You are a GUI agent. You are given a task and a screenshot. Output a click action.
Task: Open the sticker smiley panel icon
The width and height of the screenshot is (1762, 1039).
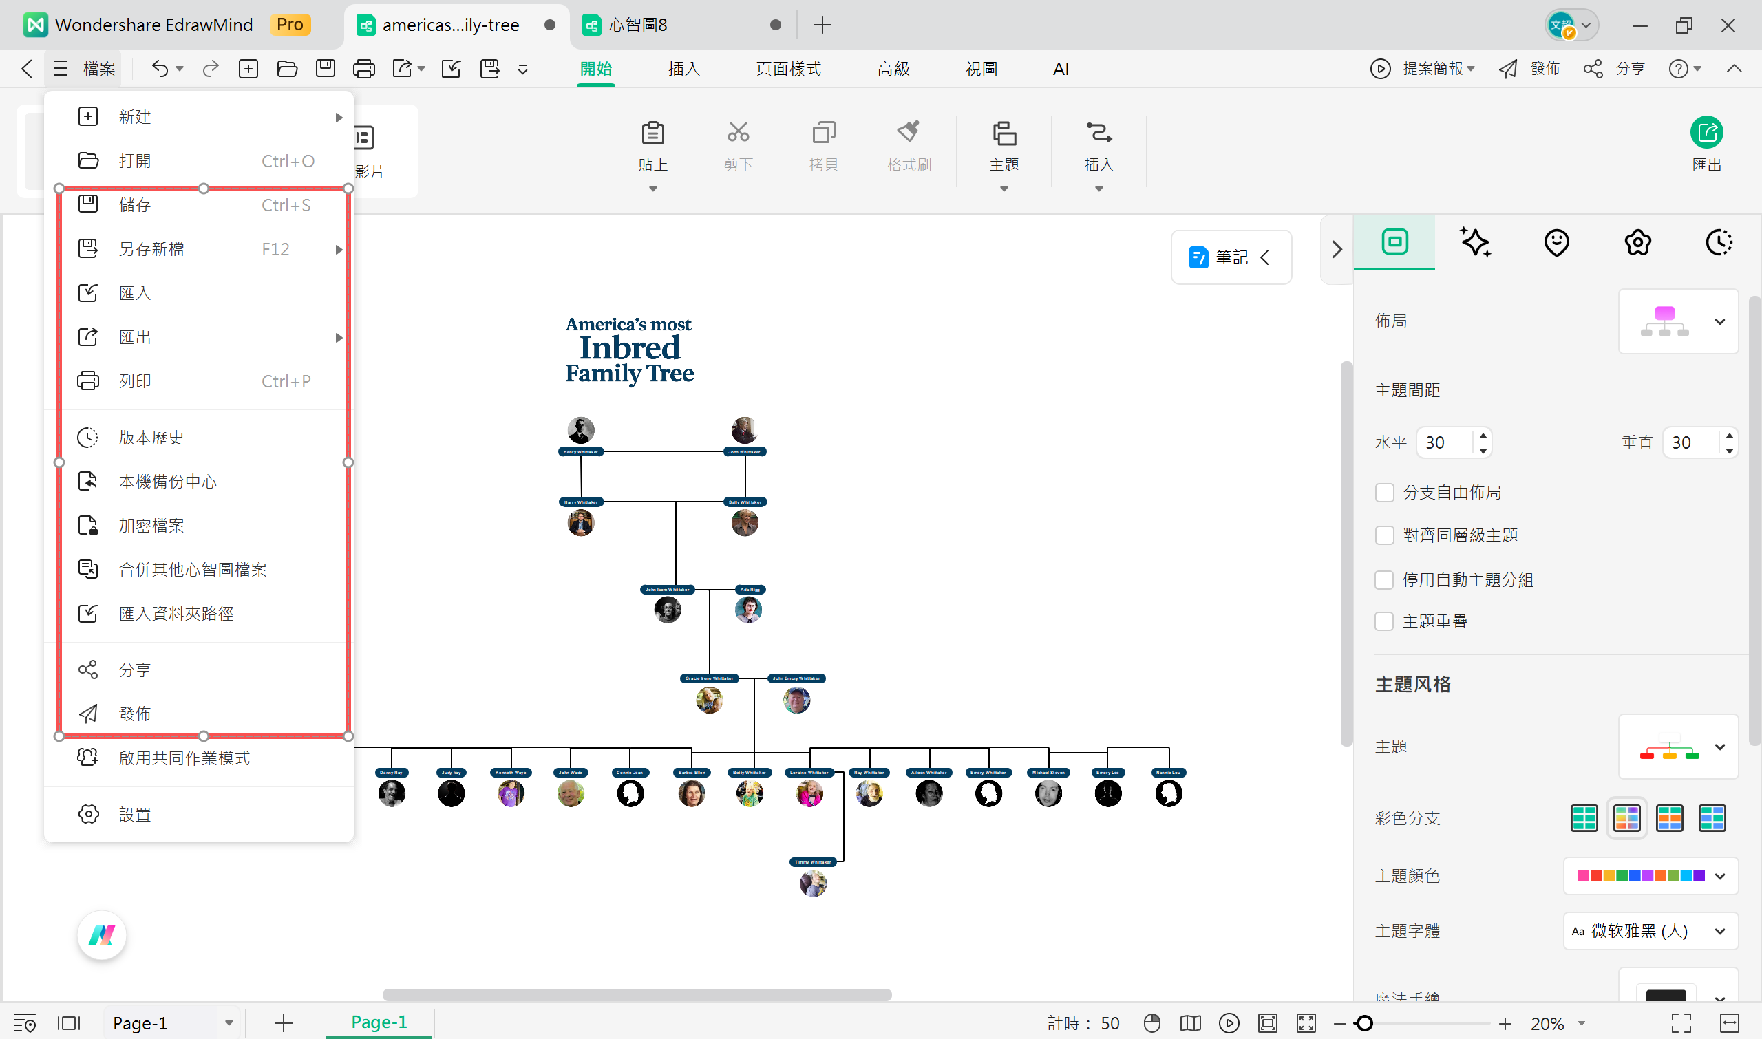pos(1556,243)
